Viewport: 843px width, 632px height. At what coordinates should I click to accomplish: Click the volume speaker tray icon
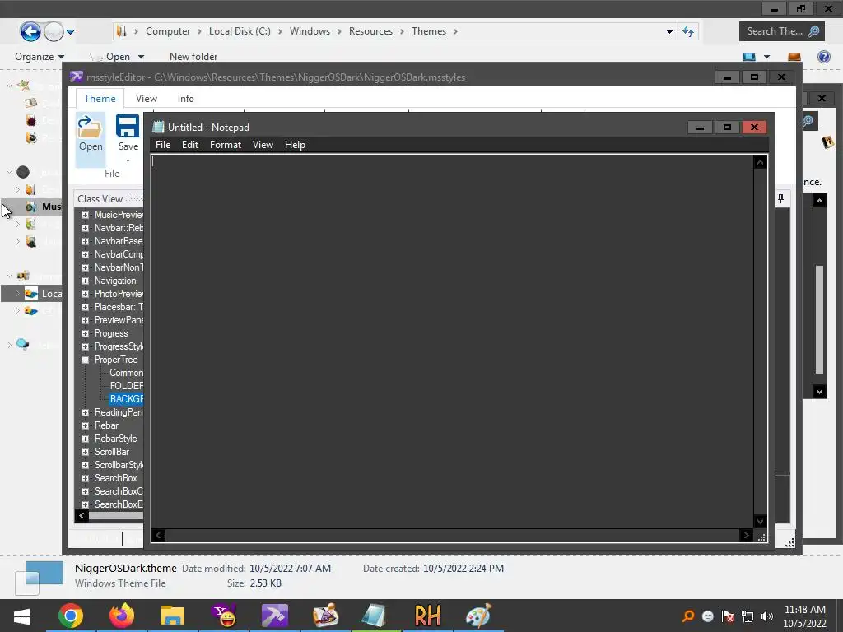pyautogui.click(x=767, y=616)
